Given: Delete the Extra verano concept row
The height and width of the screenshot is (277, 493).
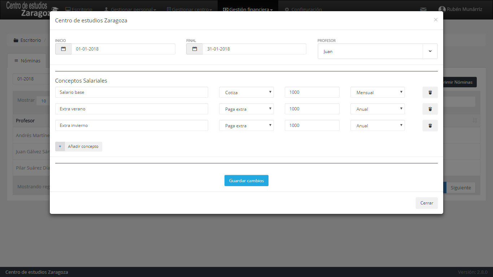Looking at the screenshot, I should coord(430,109).
